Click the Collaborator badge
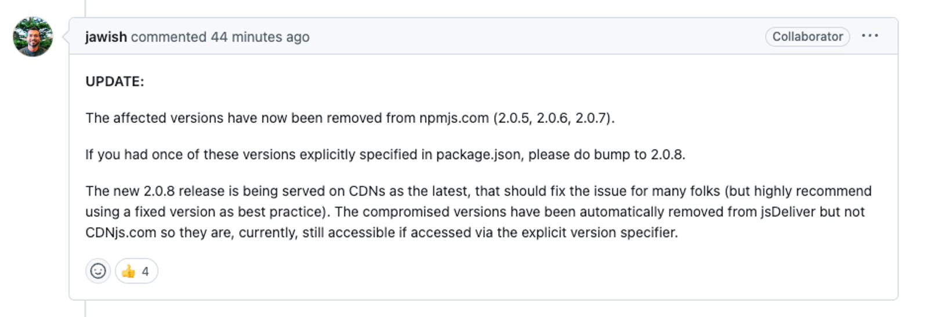 [x=807, y=37]
